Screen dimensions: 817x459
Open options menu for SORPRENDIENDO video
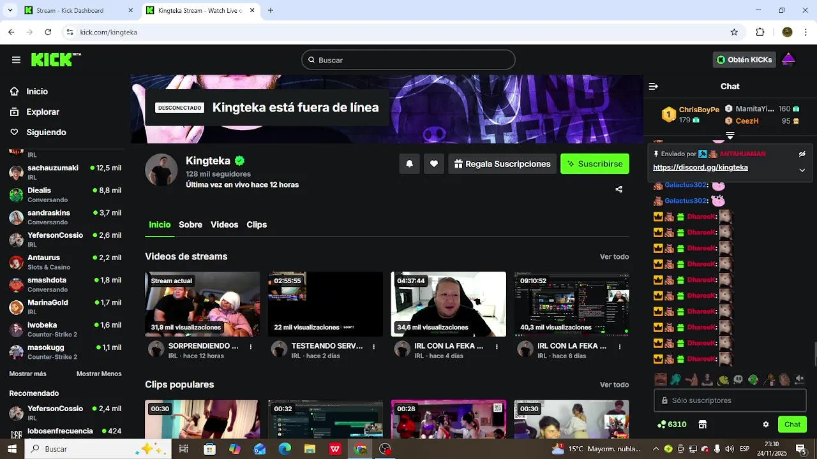click(251, 347)
